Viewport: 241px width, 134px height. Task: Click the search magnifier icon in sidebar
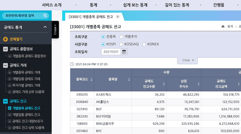tap(45, 15)
